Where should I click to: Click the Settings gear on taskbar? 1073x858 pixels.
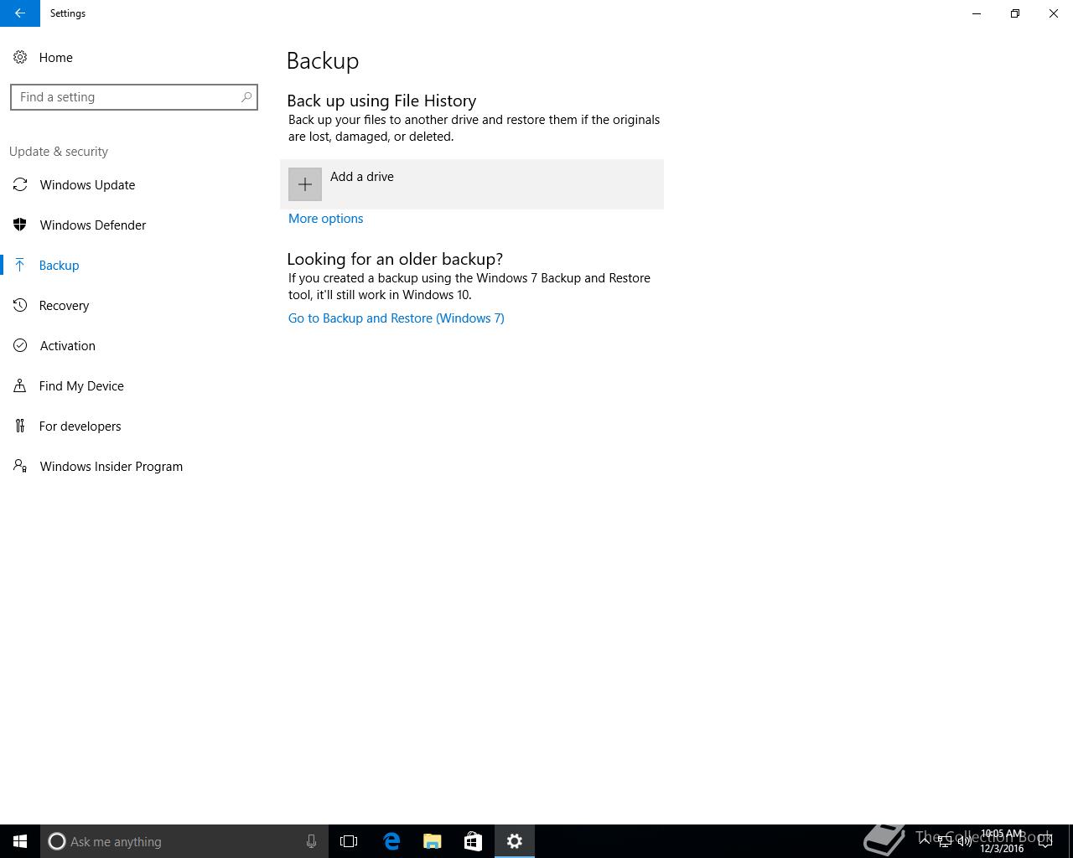tap(515, 841)
